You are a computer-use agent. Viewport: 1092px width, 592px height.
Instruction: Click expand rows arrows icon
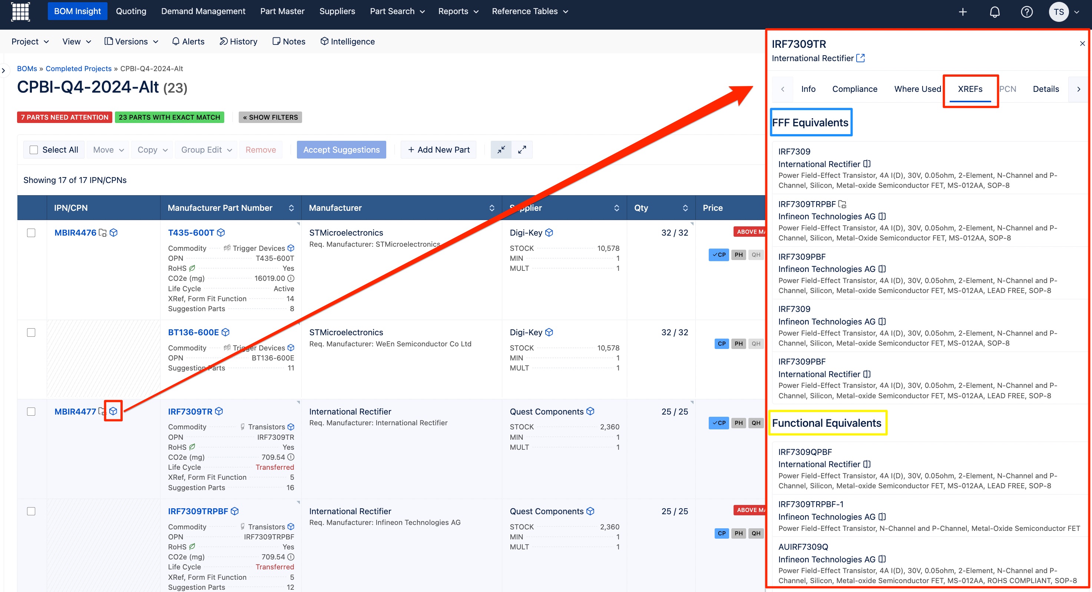point(522,150)
